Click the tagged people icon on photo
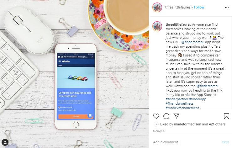Screen dimensions: 232x148 pos(5,143)
